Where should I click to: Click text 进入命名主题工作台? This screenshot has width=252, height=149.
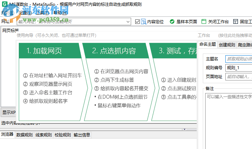[x=51, y=92]
